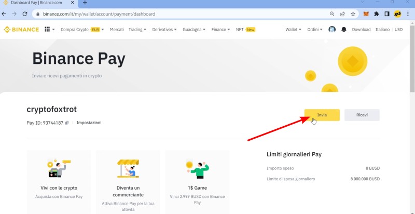The image size is (415, 214).
Task: Click the share page icon in address bar
Action: tap(342, 14)
